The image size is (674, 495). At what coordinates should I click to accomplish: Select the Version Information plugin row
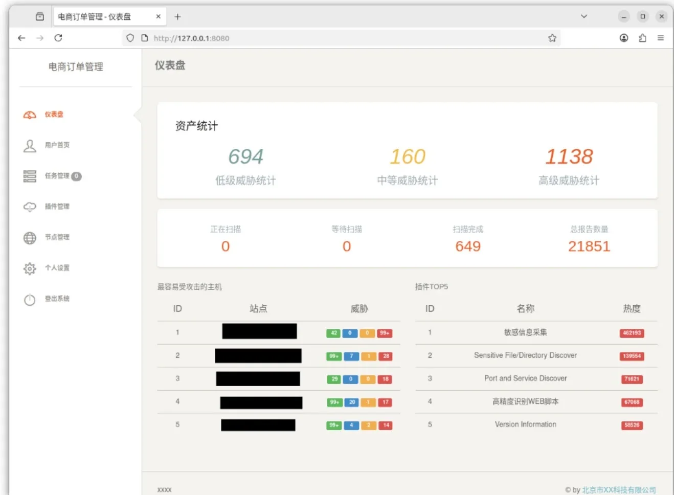536,424
